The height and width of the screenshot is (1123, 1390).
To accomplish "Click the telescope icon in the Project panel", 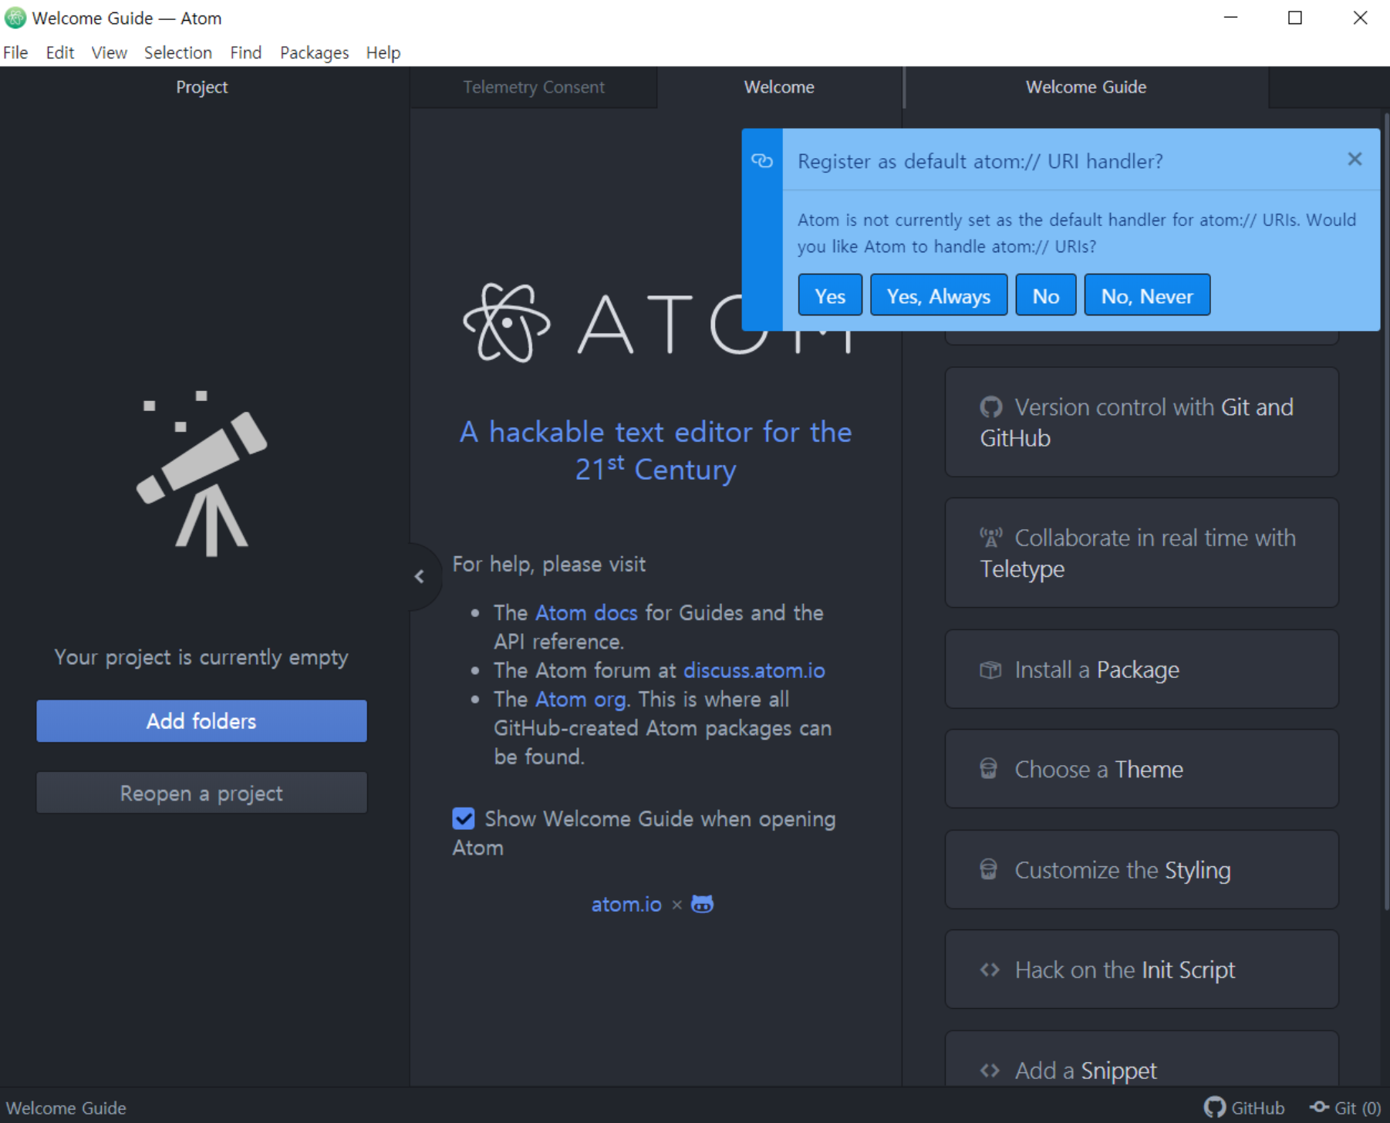I will [202, 474].
